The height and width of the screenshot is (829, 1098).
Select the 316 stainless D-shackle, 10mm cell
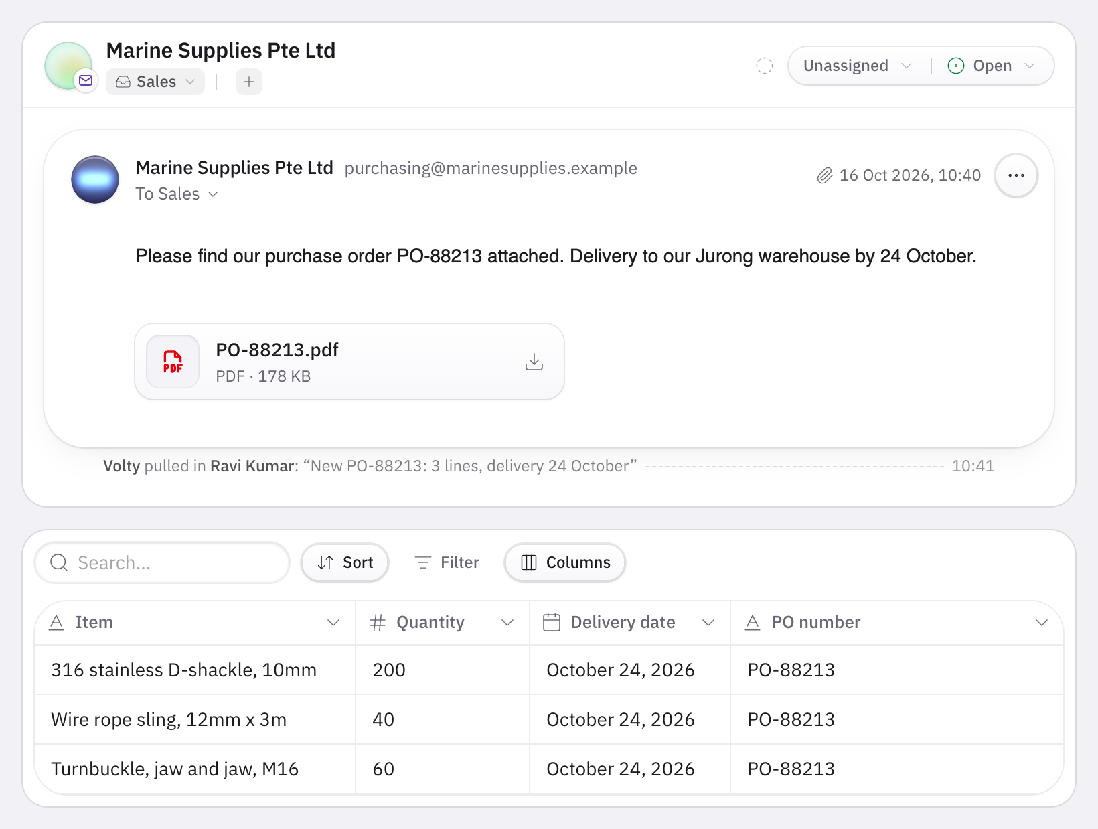click(195, 670)
